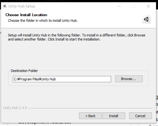Click the 'Destination Folder' group label

pos(24,71)
